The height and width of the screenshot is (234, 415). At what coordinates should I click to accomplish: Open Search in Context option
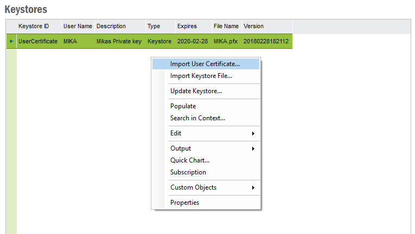(x=197, y=118)
